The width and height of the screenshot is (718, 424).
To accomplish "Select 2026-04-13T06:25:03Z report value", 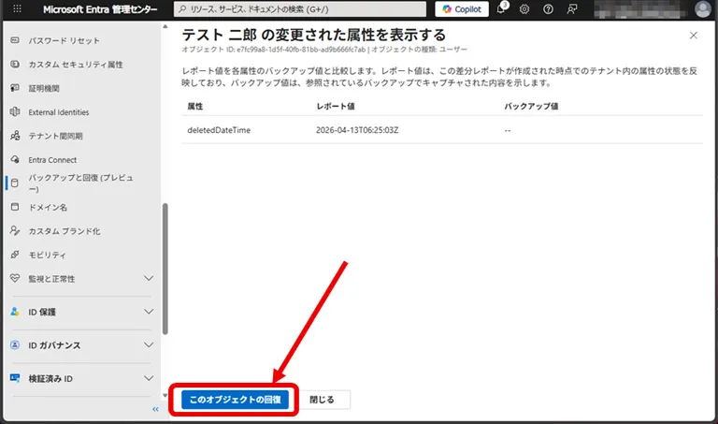I will coord(357,130).
